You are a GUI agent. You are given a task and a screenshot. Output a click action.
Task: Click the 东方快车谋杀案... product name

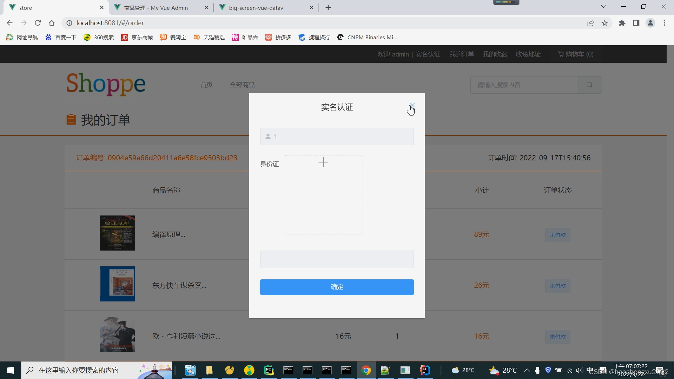point(179,285)
